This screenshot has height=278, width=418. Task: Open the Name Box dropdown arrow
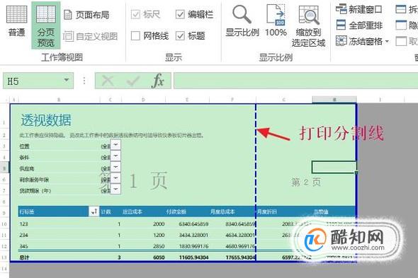tap(67, 81)
